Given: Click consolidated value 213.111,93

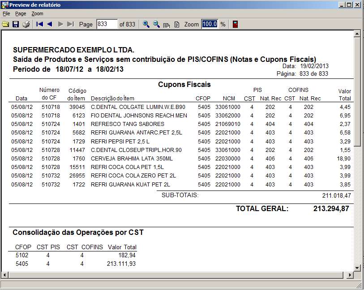Looking at the screenshot, I should pos(121,264).
